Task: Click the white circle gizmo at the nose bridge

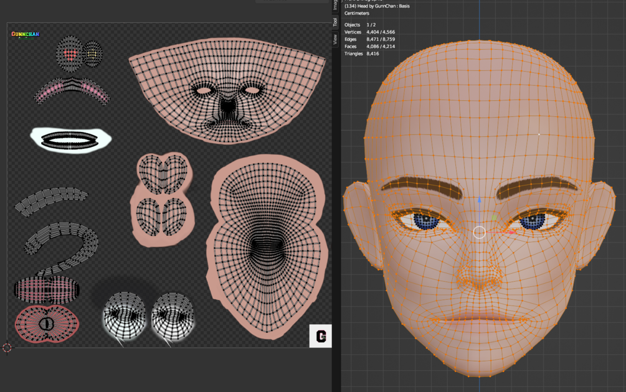Action: click(x=480, y=232)
